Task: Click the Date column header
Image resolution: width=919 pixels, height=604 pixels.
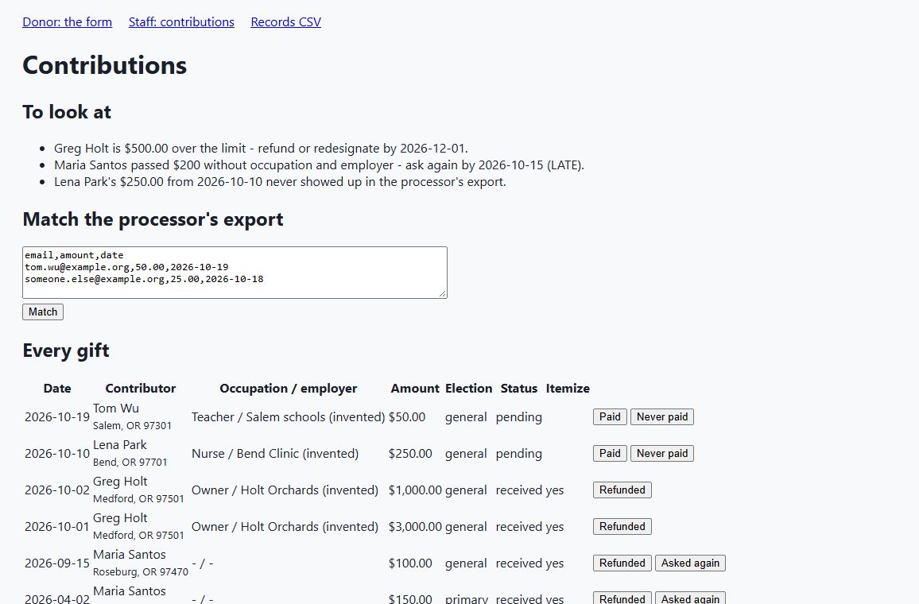Action: coord(57,389)
